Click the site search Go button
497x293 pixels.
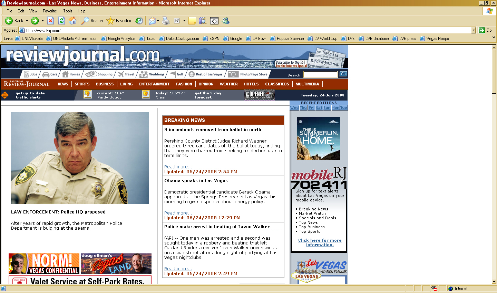coord(343,74)
